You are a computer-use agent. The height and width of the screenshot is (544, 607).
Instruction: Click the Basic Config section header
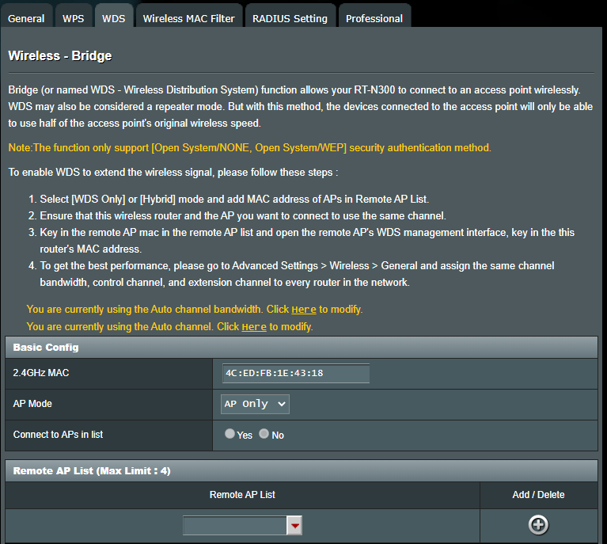tap(302, 347)
